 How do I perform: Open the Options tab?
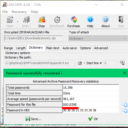pos(85,48)
